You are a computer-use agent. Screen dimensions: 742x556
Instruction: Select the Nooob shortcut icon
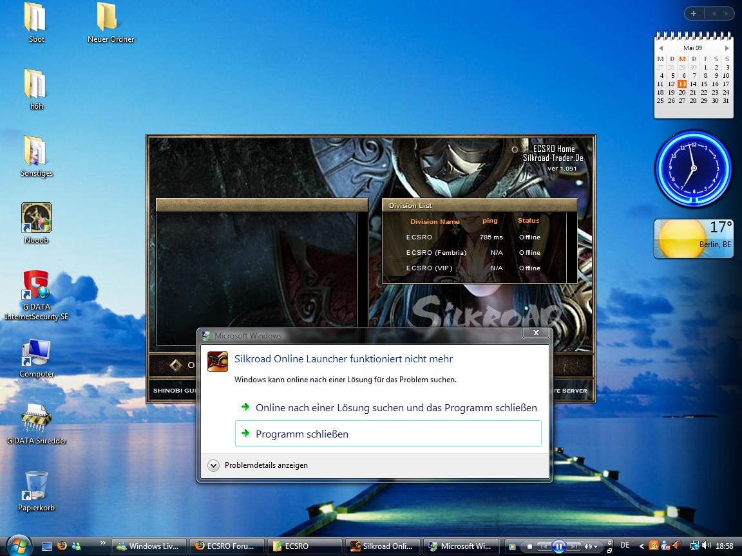point(37,219)
